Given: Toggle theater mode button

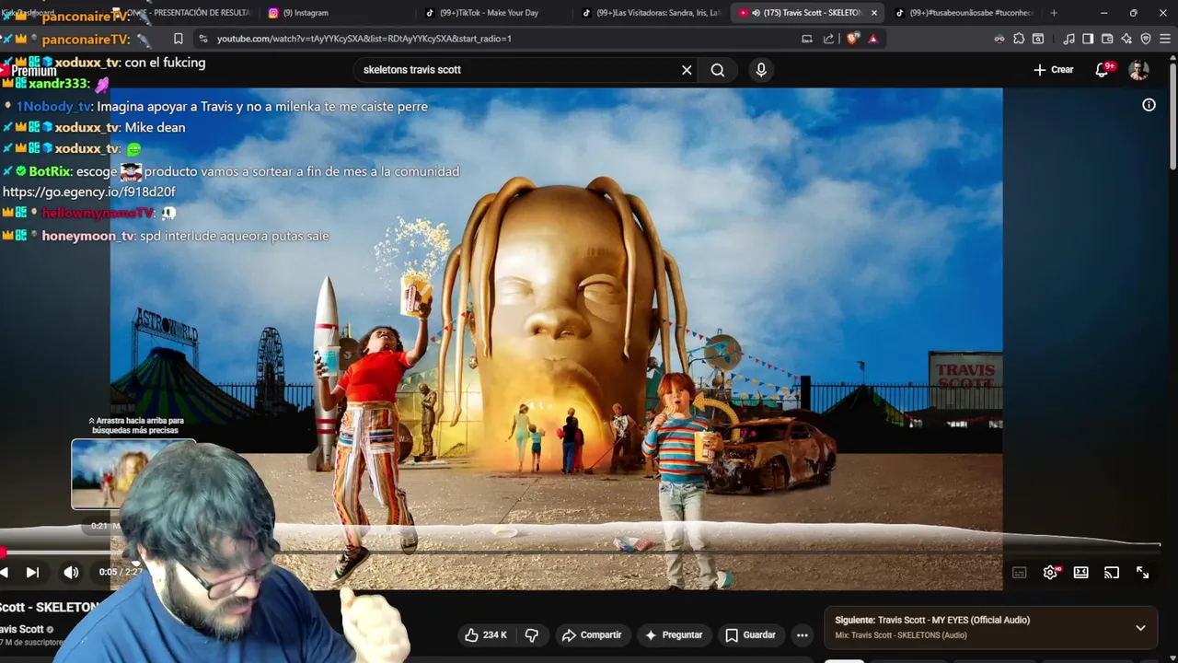Looking at the screenshot, I should (x=1081, y=573).
